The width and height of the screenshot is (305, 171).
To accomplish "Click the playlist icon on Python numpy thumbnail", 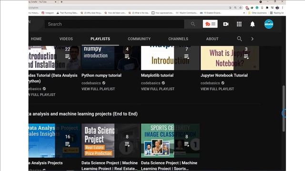I will pyautogui.click(x=127, y=57).
